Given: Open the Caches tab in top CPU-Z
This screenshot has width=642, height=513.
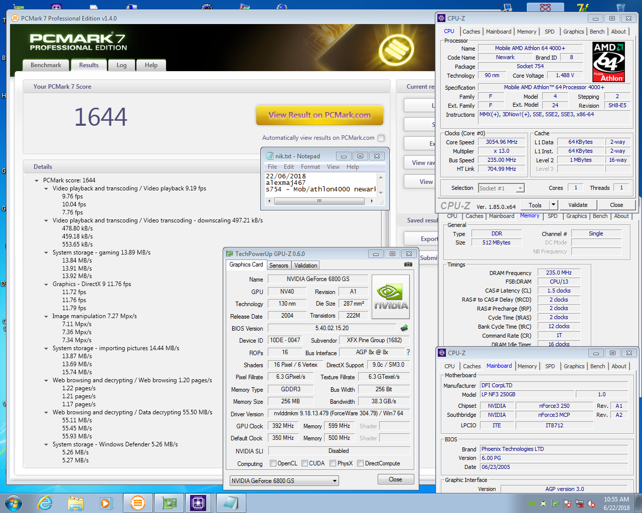Looking at the screenshot, I should (471, 32).
